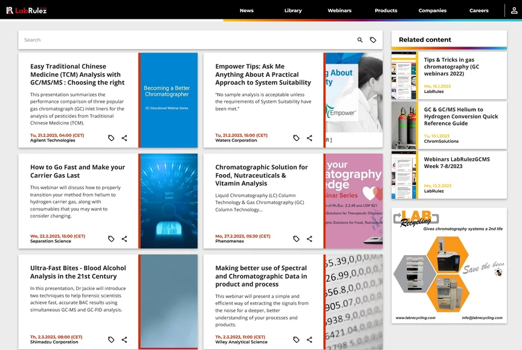
Task: Click the Waters Corporation company label
Action: 236,140
